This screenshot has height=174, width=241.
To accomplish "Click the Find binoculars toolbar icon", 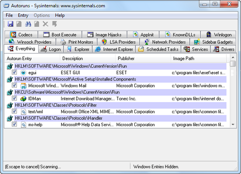I will (28, 24).
